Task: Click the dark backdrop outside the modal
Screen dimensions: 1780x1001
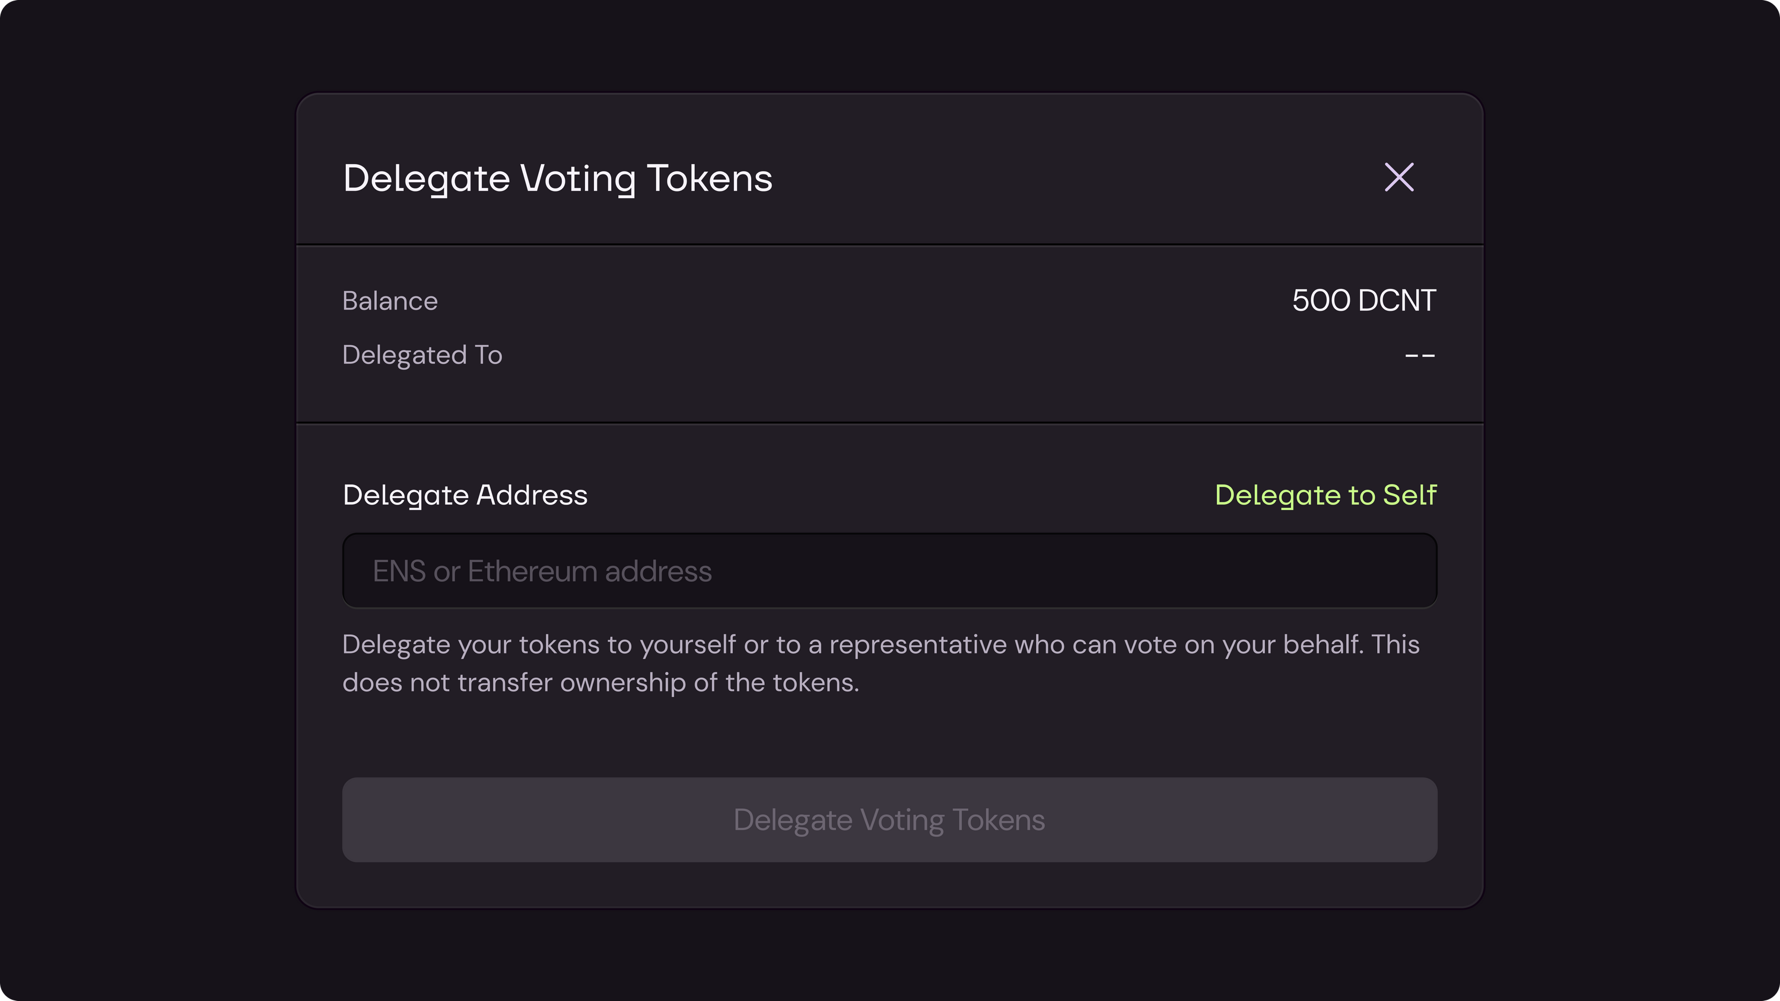Action: (138, 483)
